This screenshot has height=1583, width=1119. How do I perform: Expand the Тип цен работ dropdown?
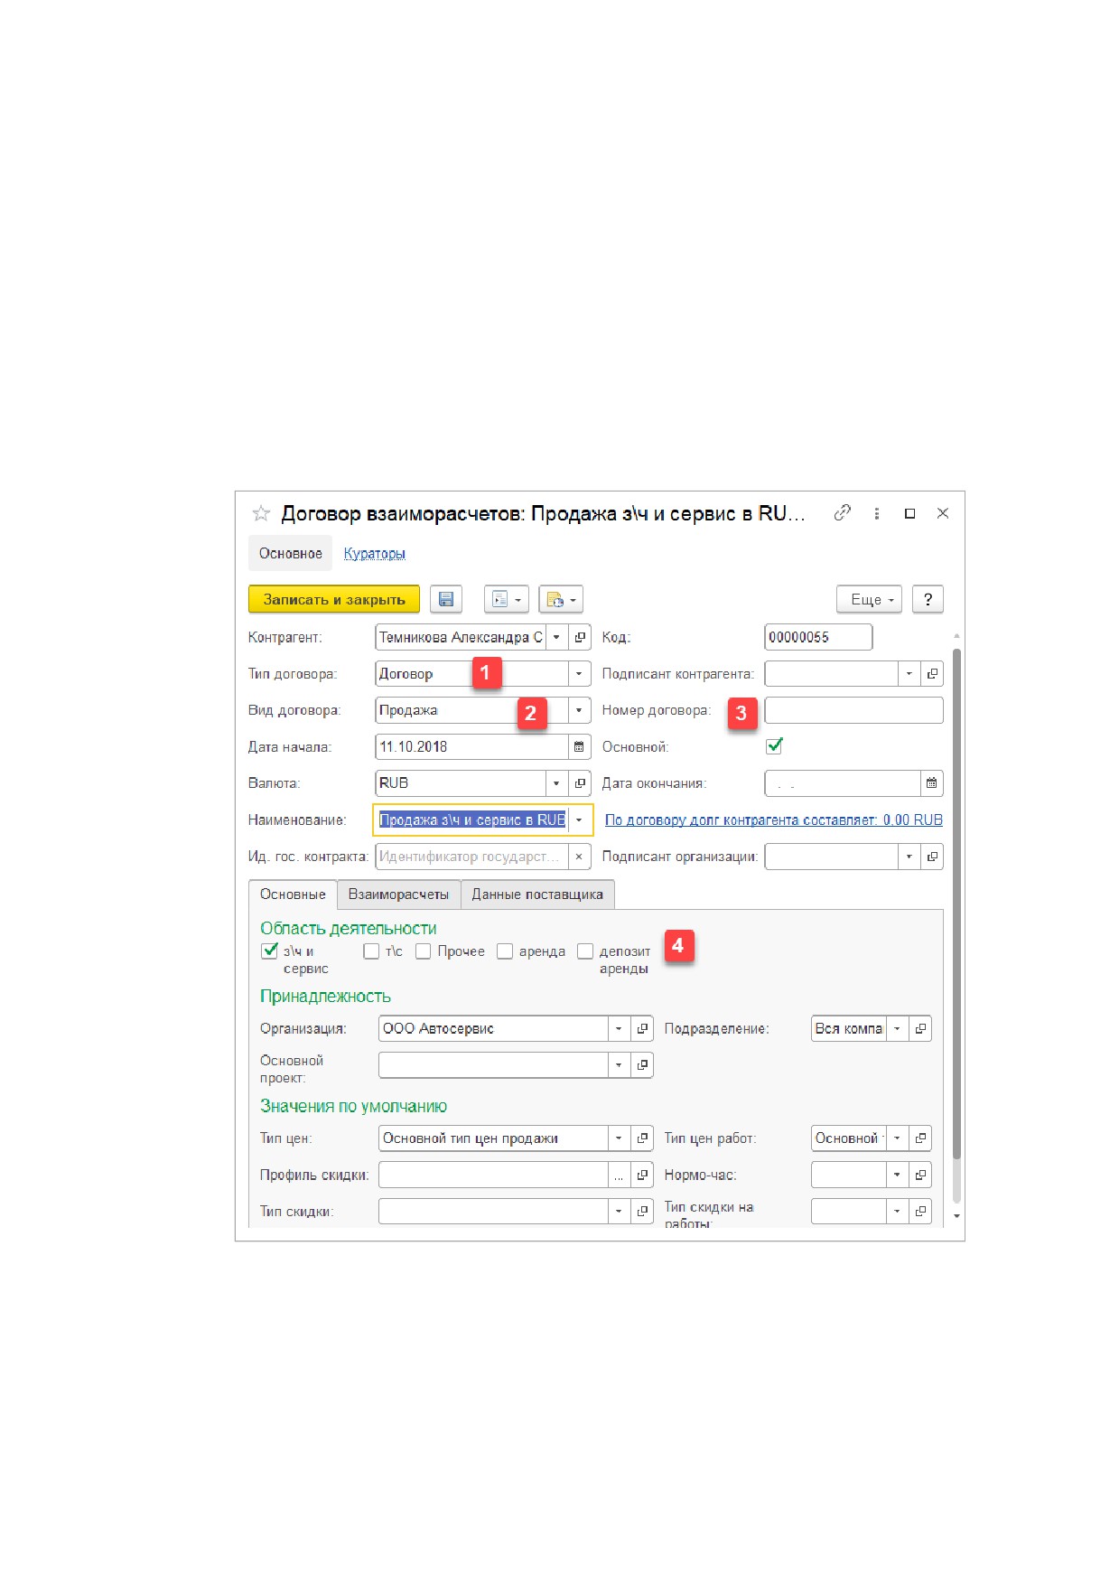(x=897, y=1138)
